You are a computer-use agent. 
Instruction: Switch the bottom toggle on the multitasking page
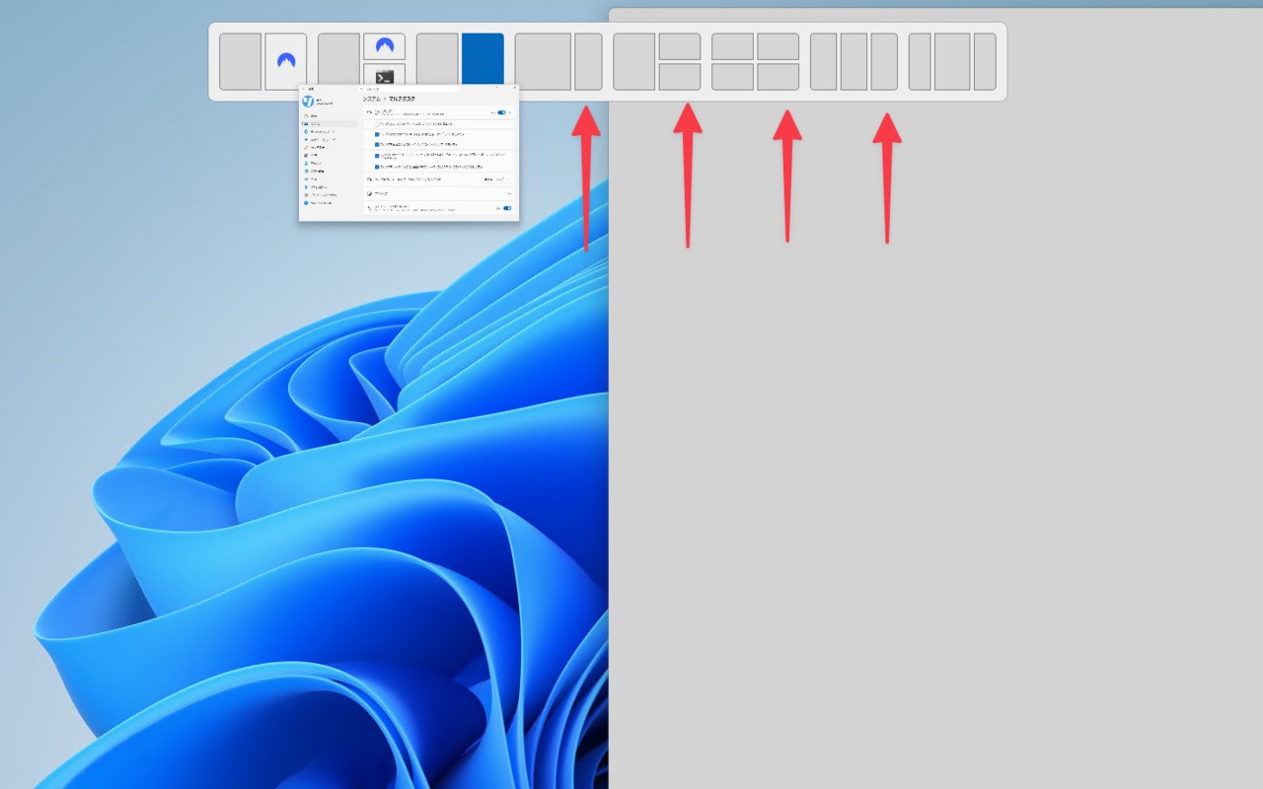[x=507, y=208]
